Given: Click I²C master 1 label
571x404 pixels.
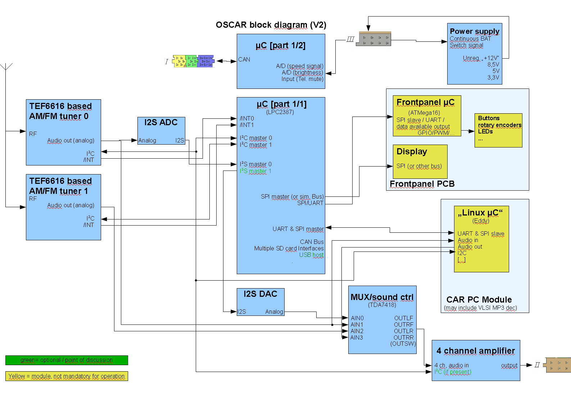Looking at the screenshot, I should point(256,145).
